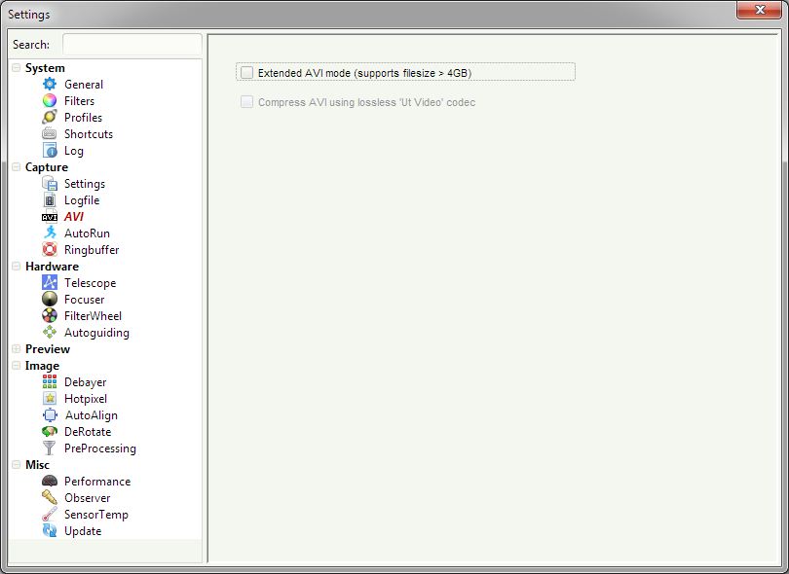Select the SensorTemp entry label
The height and width of the screenshot is (574, 789).
click(96, 515)
